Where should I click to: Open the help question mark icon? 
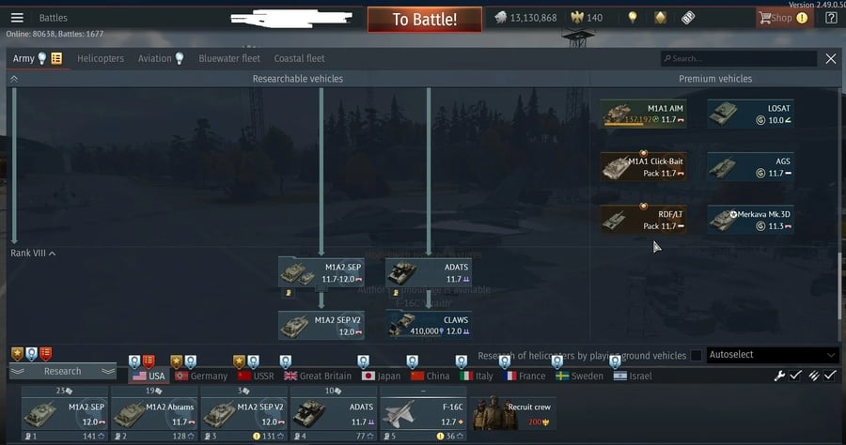[x=831, y=18]
